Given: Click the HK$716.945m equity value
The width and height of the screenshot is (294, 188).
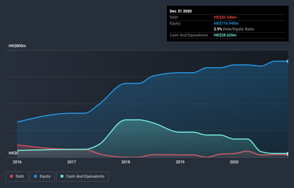Looking at the screenshot, I should pos(226,23).
